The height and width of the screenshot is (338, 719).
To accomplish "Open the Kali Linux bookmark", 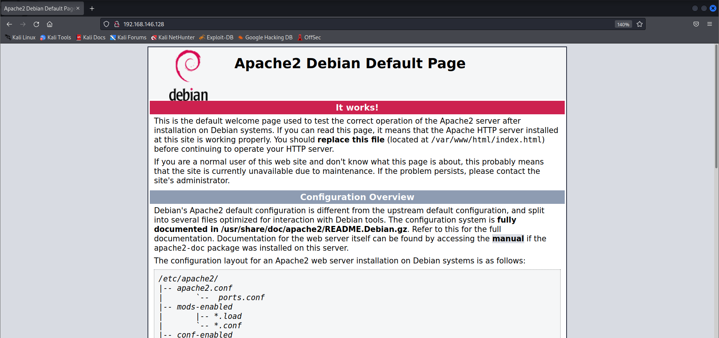I will pos(20,37).
